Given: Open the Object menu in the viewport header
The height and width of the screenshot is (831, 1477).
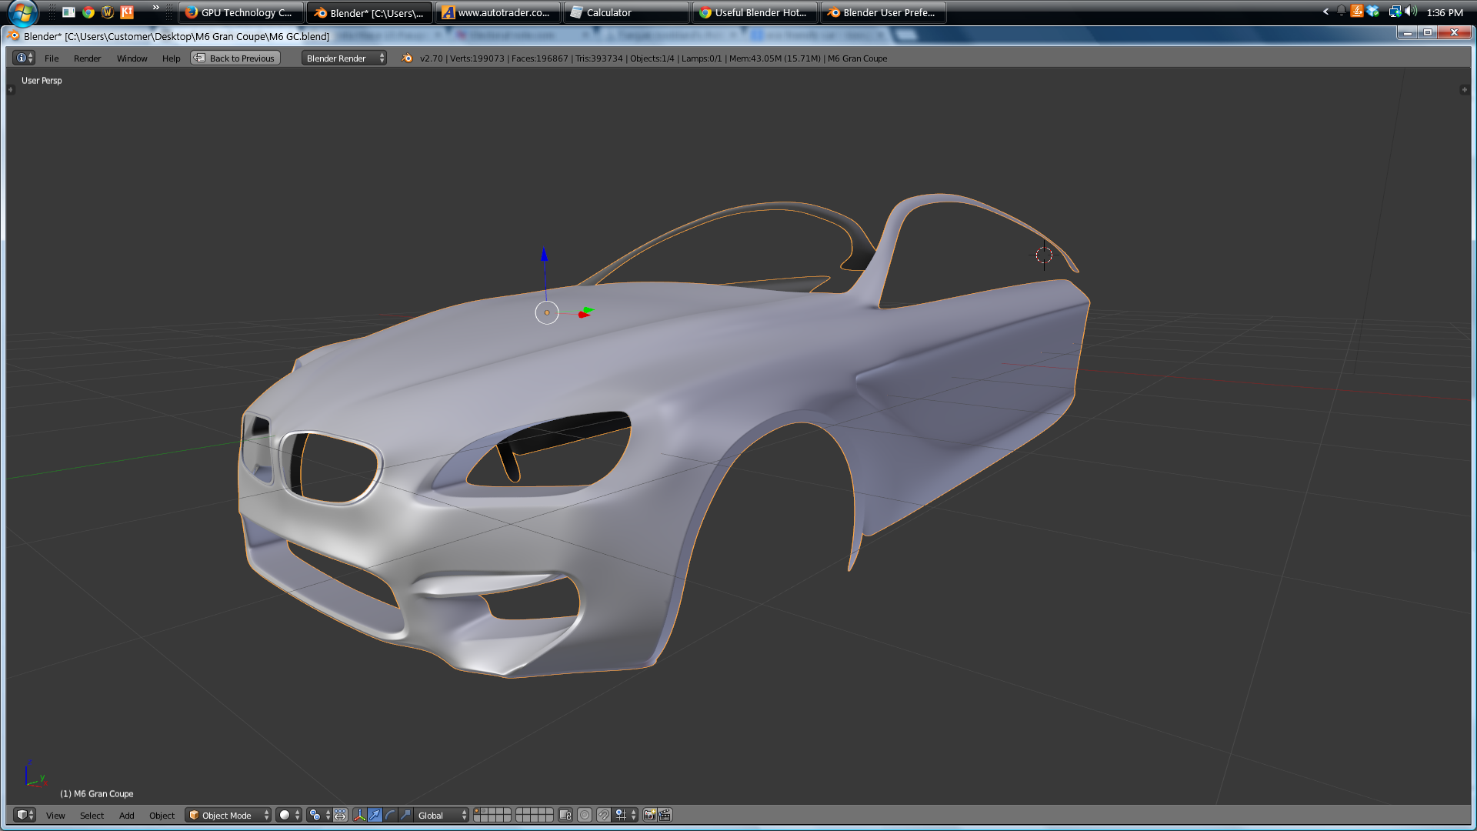Looking at the screenshot, I should pos(162,816).
